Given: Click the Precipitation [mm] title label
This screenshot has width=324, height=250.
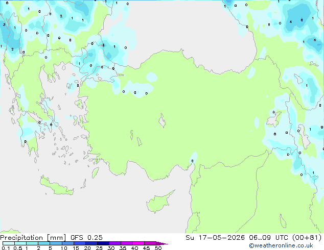Looking at the screenshot, I should pyautogui.click(x=33, y=238).
